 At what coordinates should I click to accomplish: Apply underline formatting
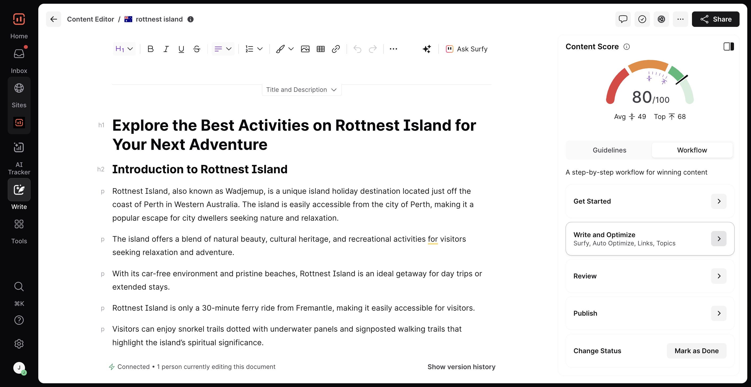[181, 49]
